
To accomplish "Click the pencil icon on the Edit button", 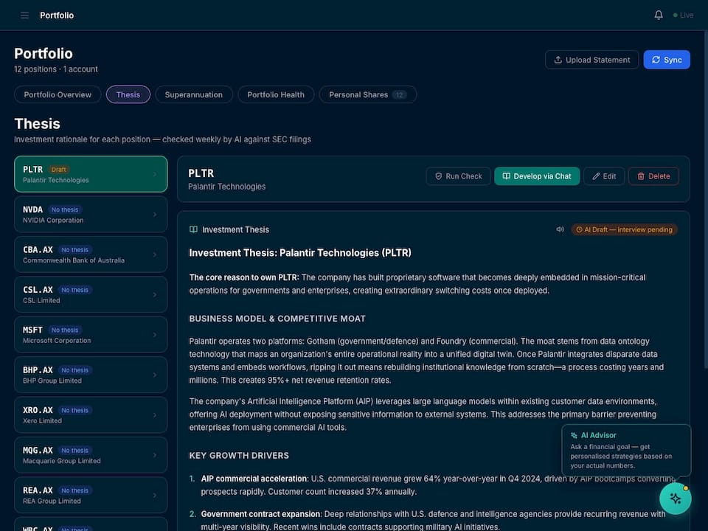I will [x=595, y=176].
